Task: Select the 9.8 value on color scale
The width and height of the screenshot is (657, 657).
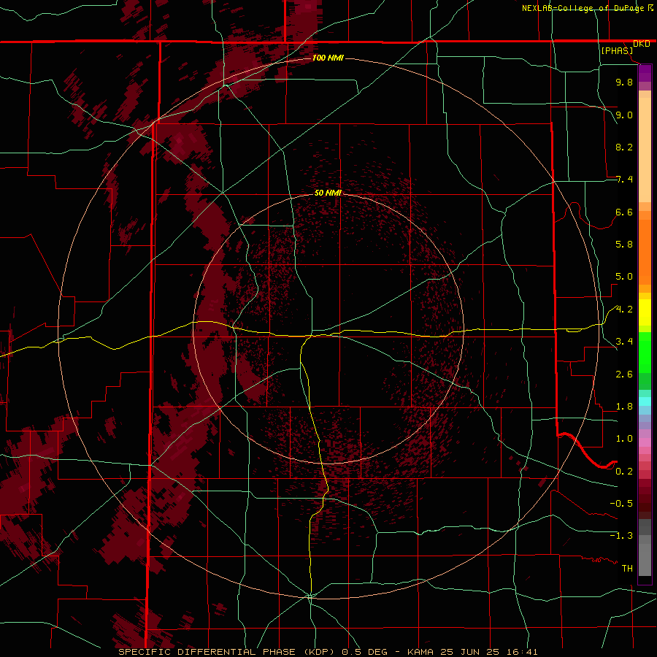Action: pyautogui.click(x=624, y=82)
